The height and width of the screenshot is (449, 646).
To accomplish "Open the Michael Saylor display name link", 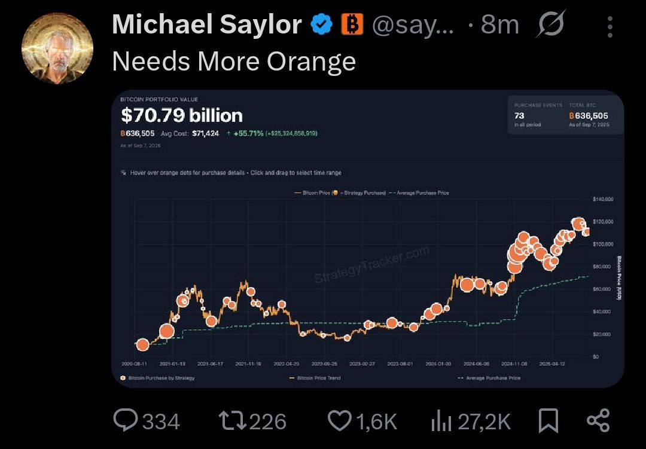I will [x=207, y=25].
